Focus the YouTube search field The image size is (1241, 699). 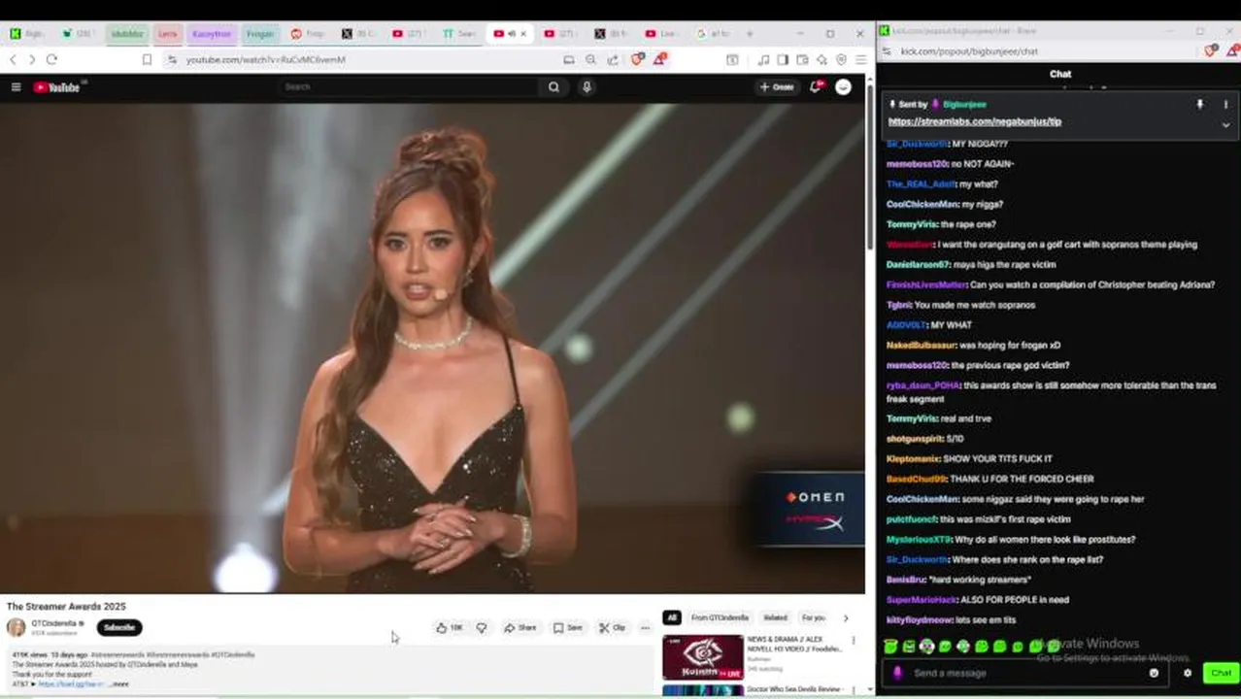pyautogui.click(x=408, y=87)
